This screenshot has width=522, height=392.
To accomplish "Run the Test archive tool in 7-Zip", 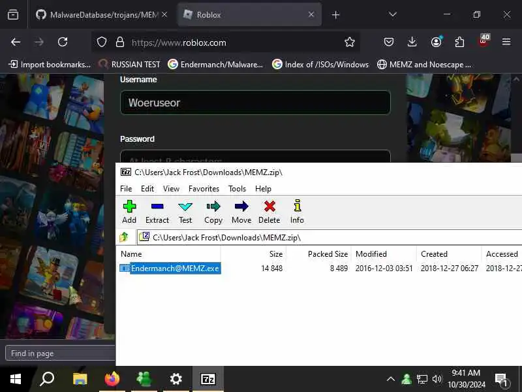I will [x=185, y=212].
